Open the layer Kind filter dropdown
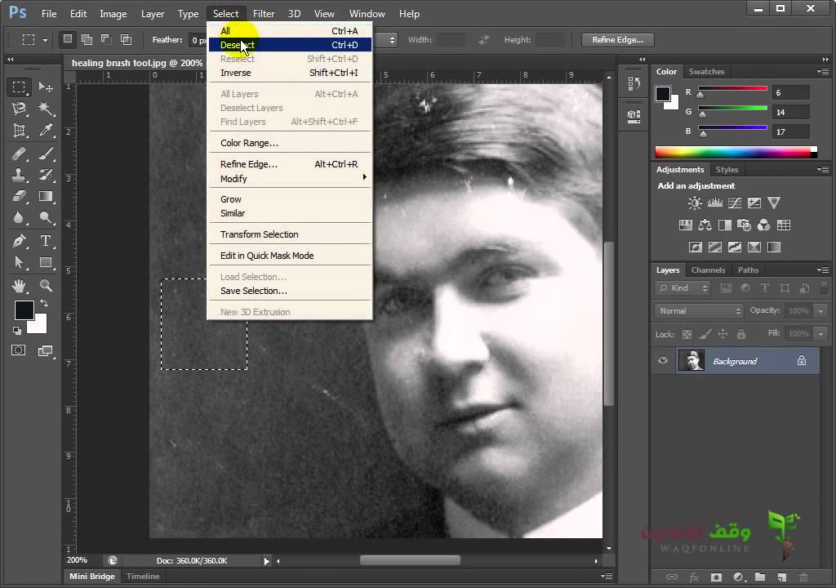 [x=682, y=288]
